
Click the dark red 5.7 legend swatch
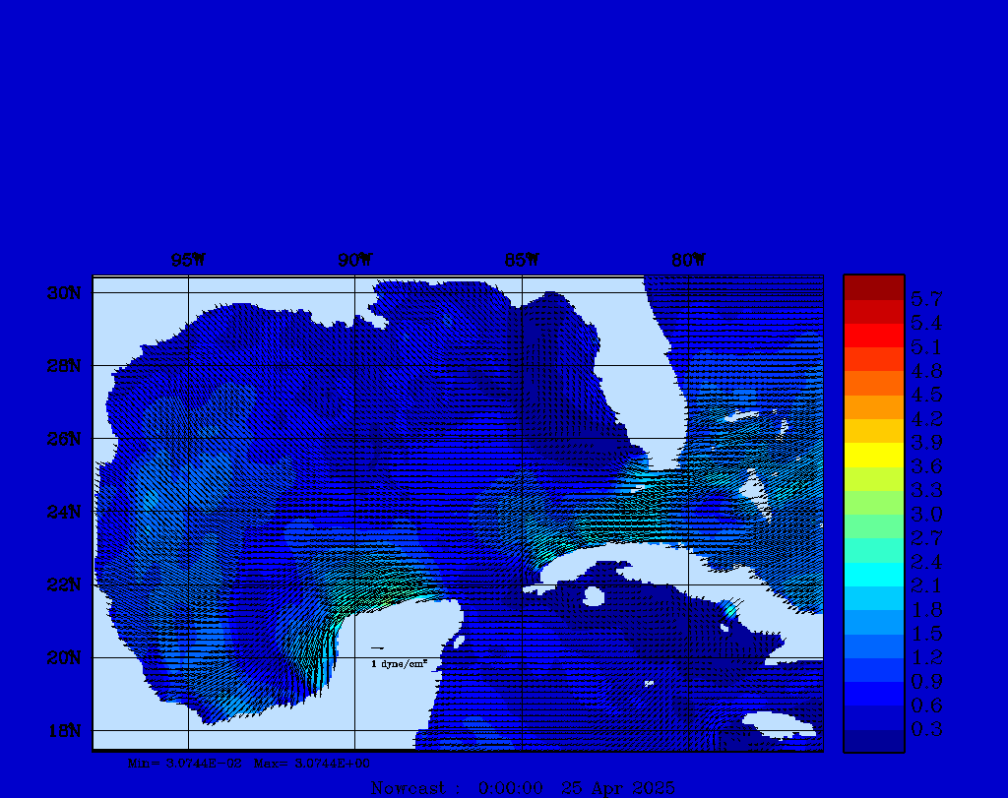coord(873,287)
